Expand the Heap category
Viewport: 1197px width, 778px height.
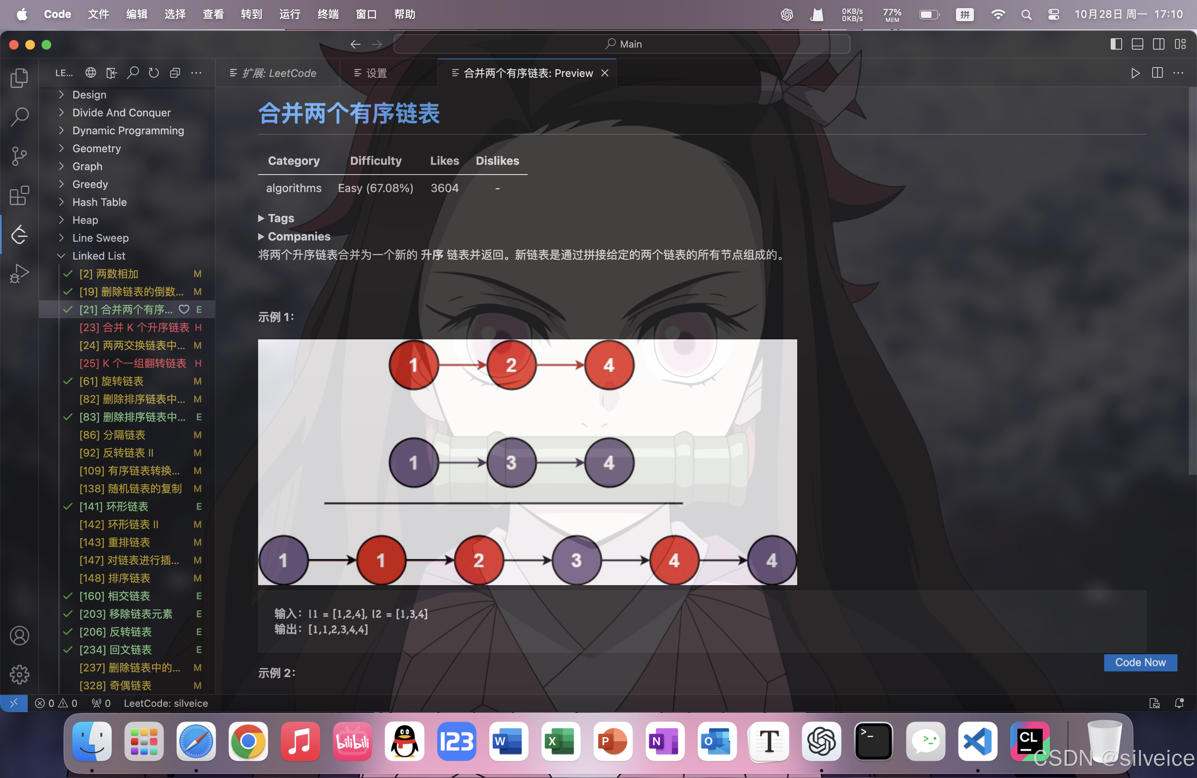click(x=61, y=220)
